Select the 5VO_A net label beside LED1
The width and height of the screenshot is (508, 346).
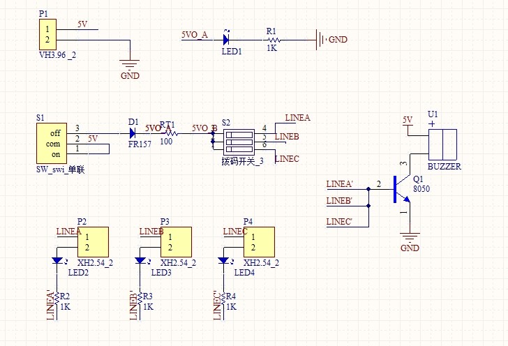[x=195, y=35]
